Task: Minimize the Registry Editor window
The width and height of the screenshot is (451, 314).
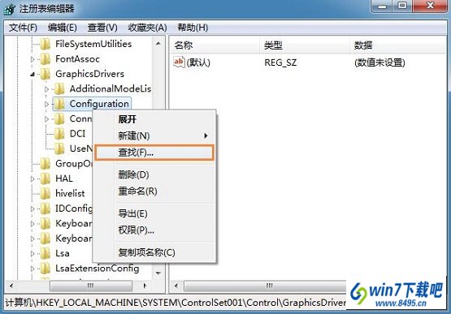Action: [x=382, y=6]
